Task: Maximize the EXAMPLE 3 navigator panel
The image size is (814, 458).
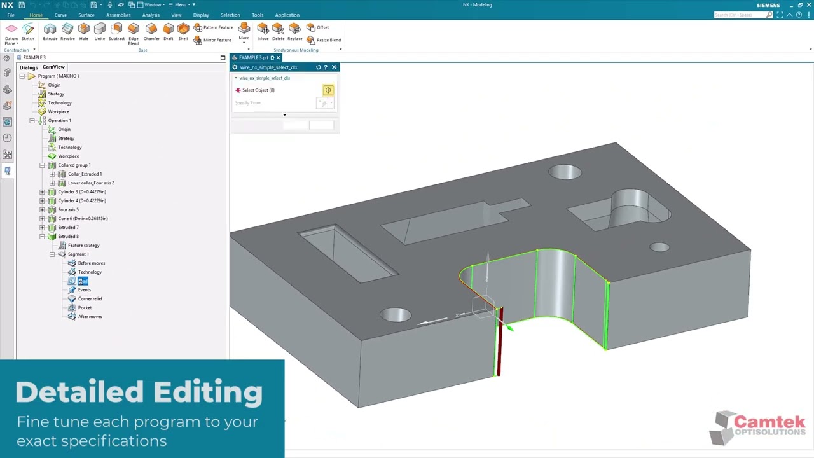Action: click(x=223, y=57)
